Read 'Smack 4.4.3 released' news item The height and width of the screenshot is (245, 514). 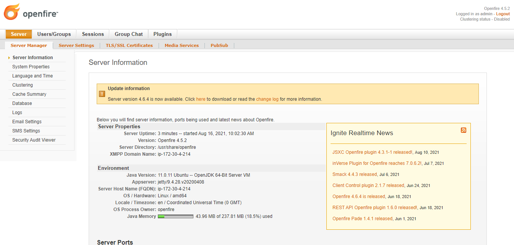pyautogui.click(x=354, y=174)
